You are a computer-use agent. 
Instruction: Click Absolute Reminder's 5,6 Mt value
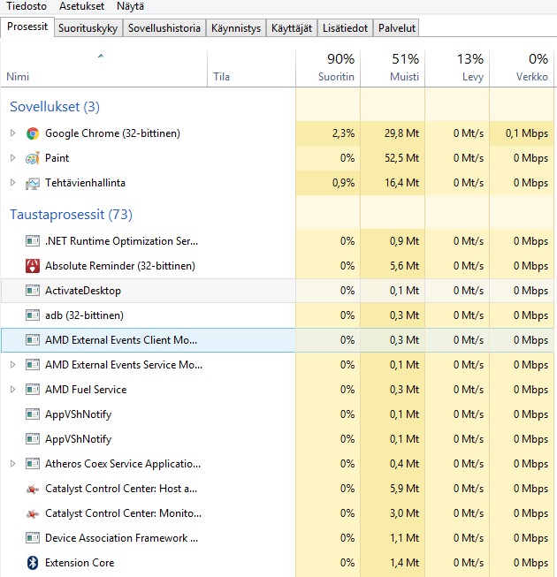[404, 266]
